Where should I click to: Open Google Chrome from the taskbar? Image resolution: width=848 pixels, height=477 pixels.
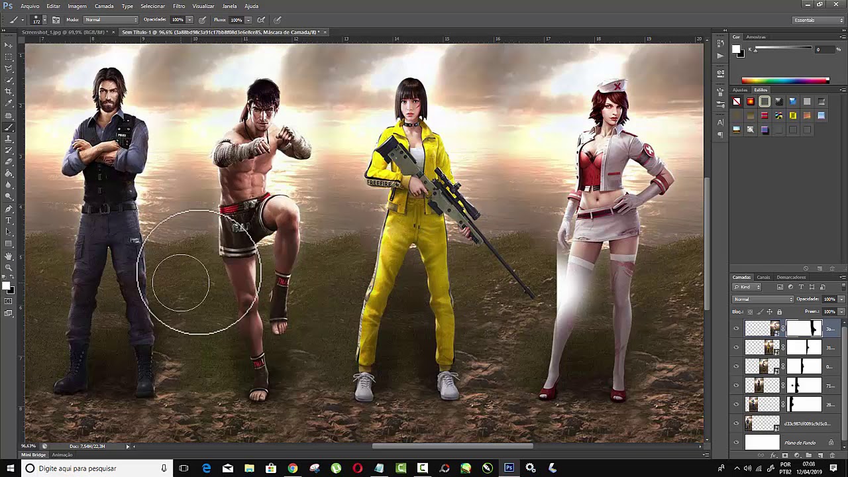[x=292, y=468]
